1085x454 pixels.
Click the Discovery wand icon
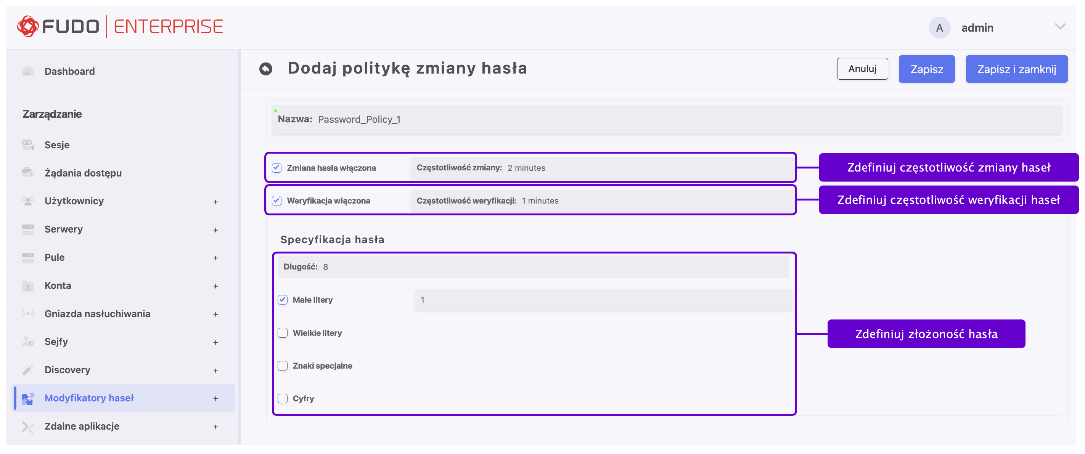(x=28, y=370)
